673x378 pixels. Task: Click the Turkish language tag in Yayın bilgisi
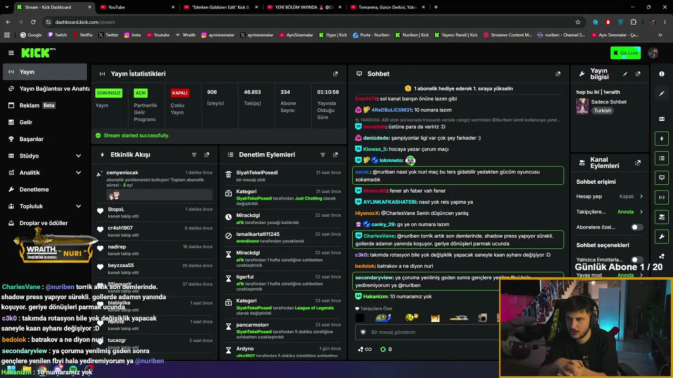pyautogui.click(x=603, y=111)
